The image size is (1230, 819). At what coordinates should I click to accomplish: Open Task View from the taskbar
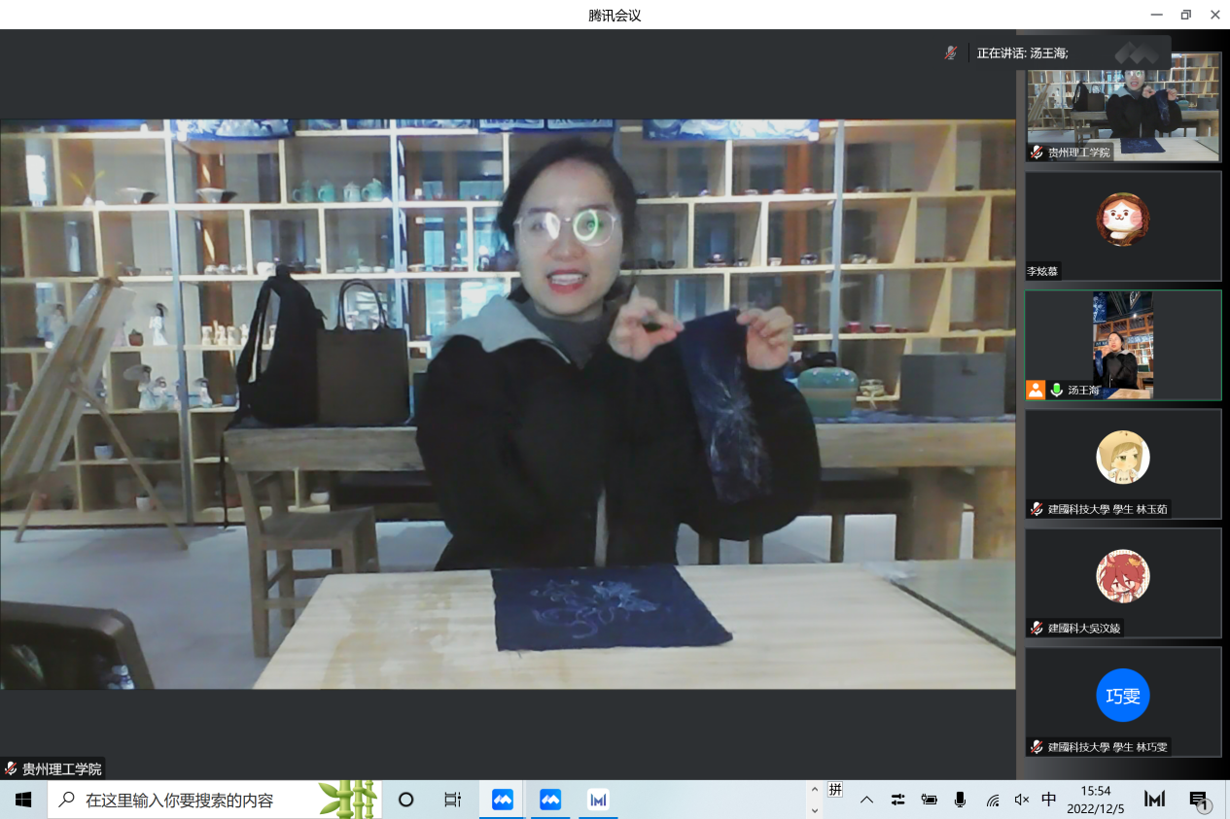pyautogui.click(x=453, y=800)
